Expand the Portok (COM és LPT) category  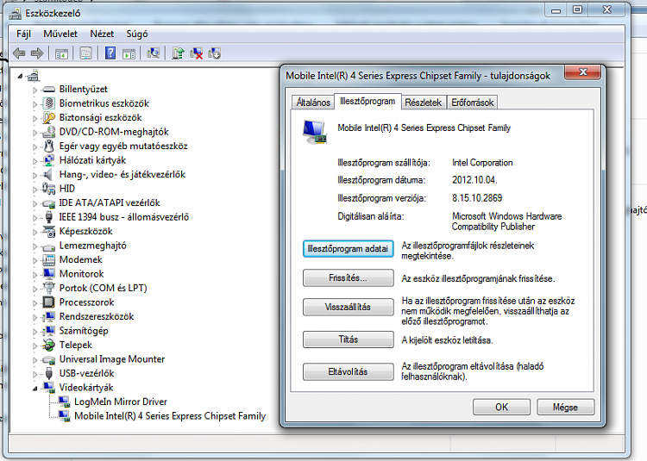35,289
